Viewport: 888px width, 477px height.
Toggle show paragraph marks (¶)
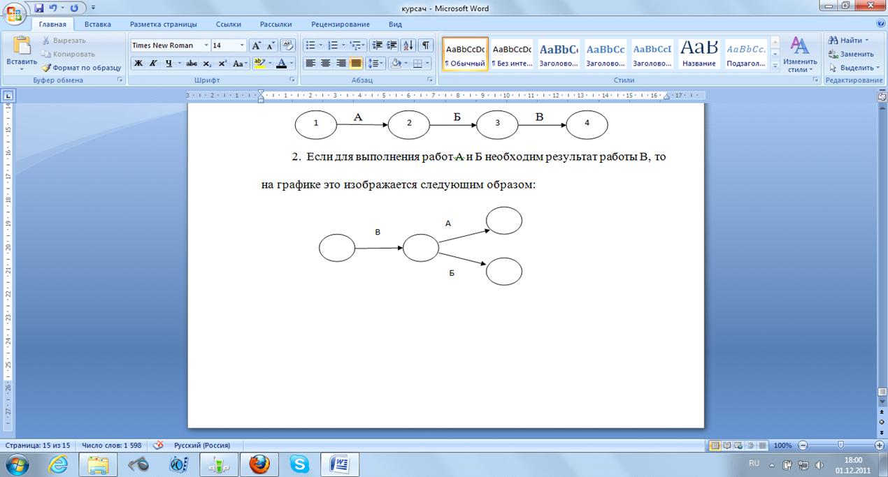point(425,45)
